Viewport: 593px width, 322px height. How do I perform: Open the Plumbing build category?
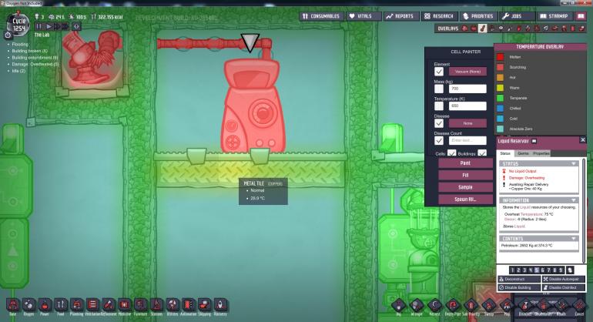click(76, 305)
